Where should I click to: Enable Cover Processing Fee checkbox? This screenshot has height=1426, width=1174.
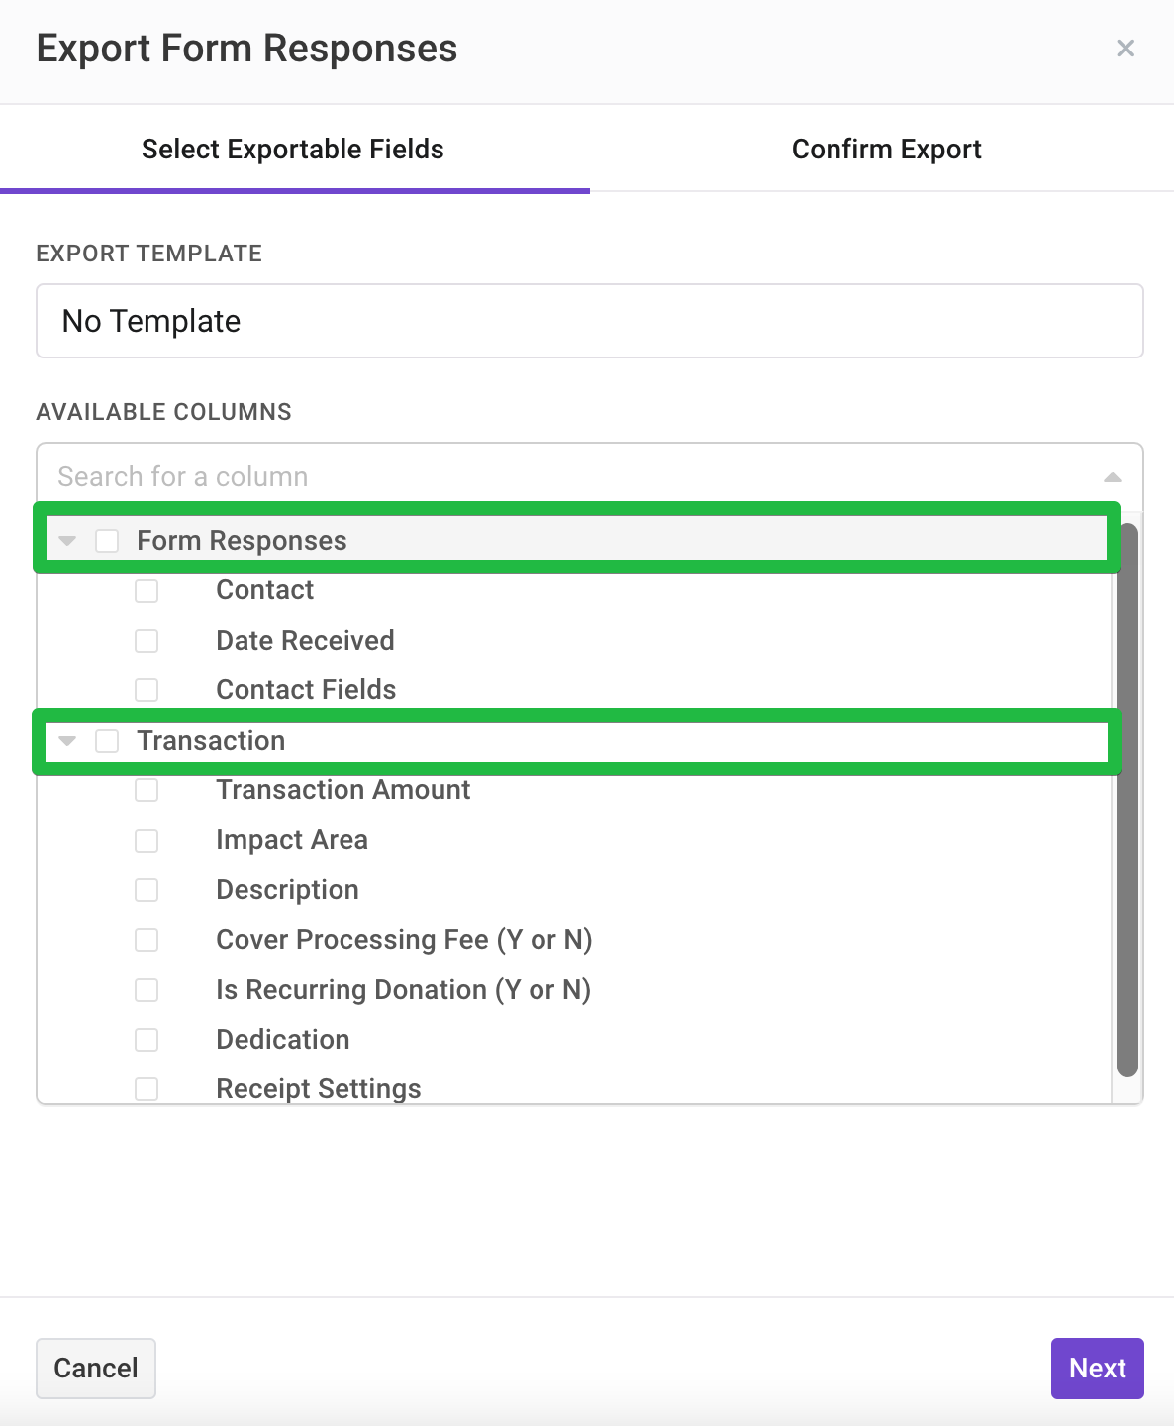coord(147,940)
